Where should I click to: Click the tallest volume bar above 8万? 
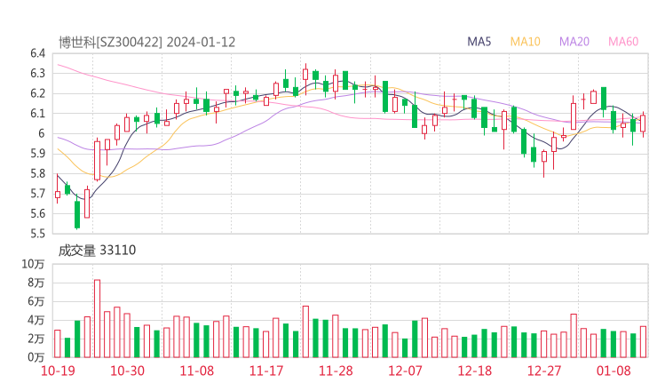pos(97,318)
